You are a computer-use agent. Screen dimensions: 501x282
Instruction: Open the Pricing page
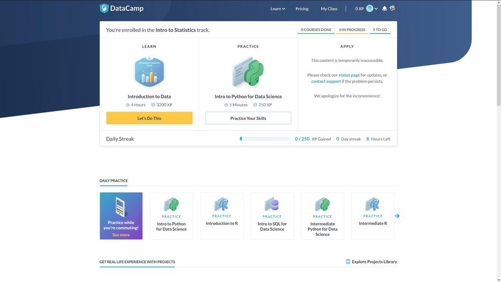302,9
